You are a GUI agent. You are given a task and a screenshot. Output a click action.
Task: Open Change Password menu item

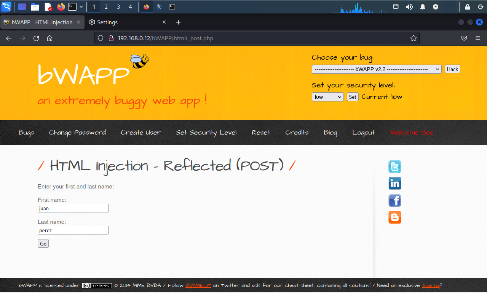pos(77,133)
